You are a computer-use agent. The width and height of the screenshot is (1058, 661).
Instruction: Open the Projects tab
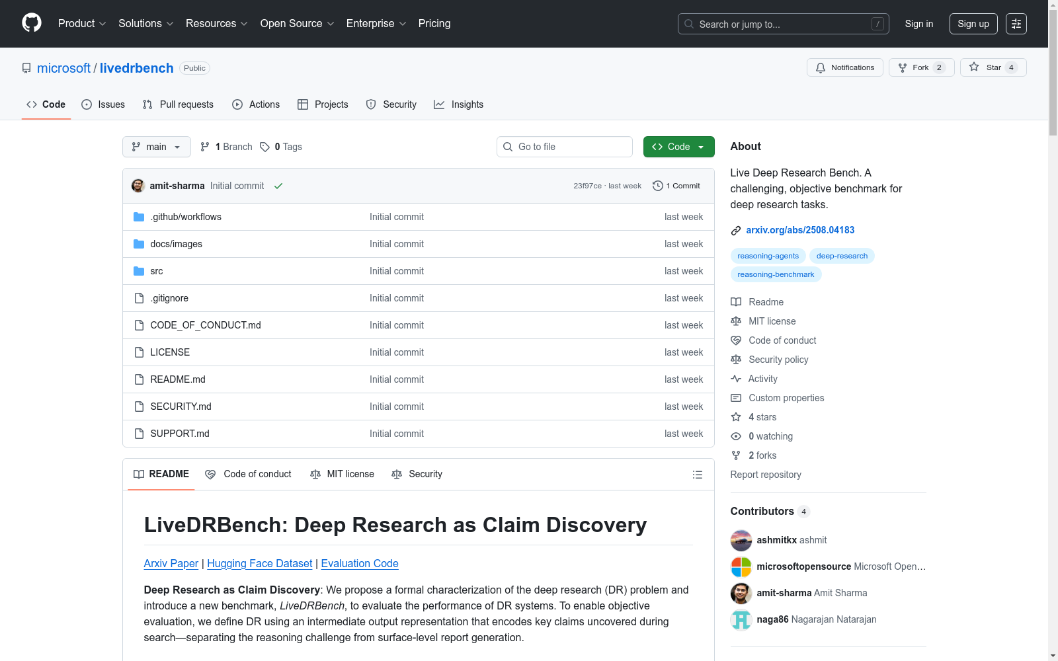coord(323,104)
